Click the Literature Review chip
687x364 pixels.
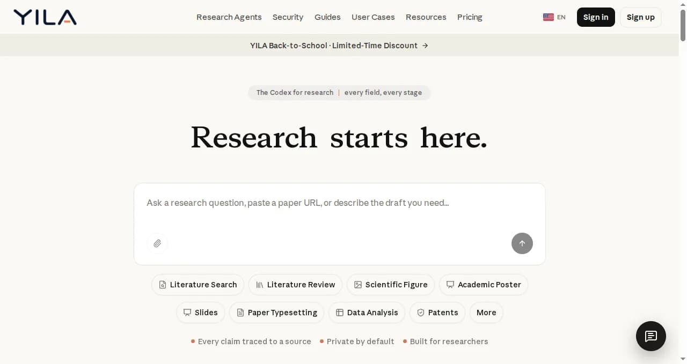click(x=295, y=285)
